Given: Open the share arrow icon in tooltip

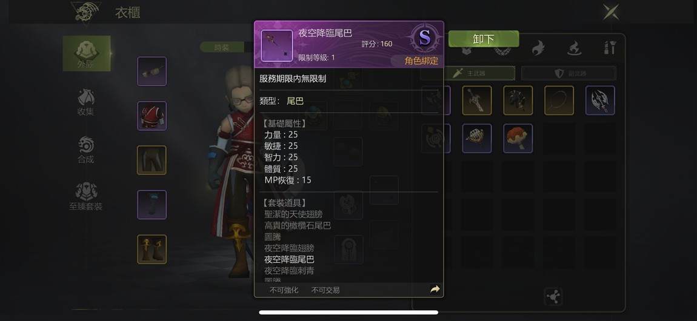Looking at the screenshot, I should [435, 290].
